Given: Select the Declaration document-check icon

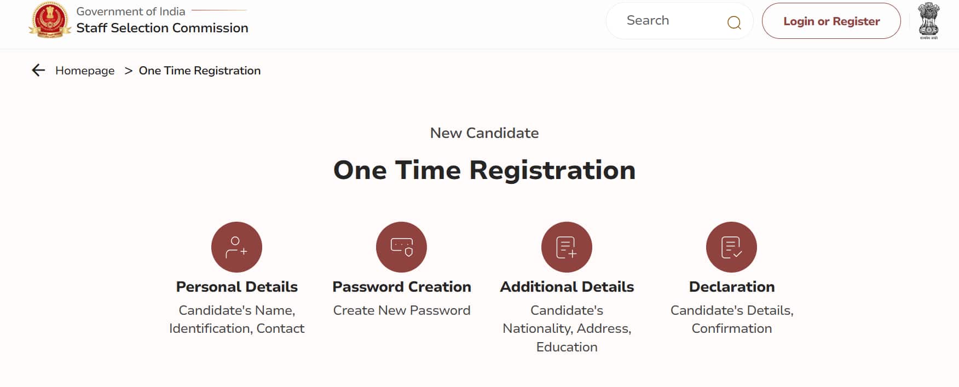Looking at the screenshot, I should pos(731,247).
